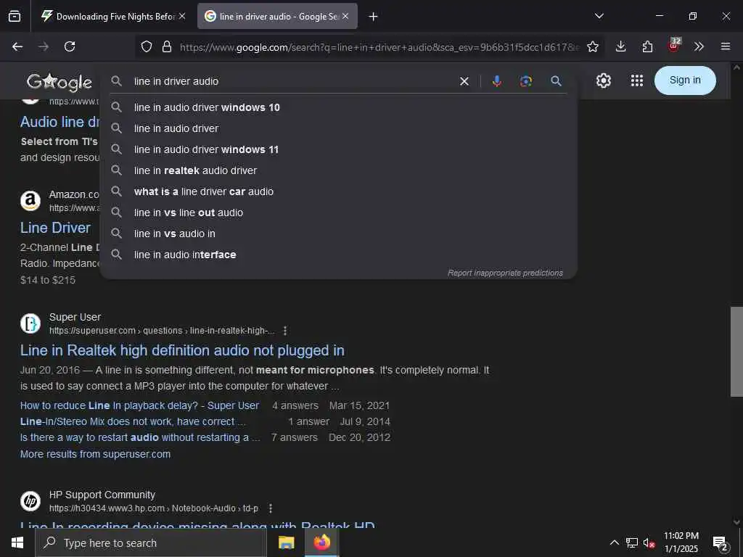The width and height of the screenshot is (743, 557).
Task: Choose suggestion line in audio driver windows 11
Action: coord(338,149)
